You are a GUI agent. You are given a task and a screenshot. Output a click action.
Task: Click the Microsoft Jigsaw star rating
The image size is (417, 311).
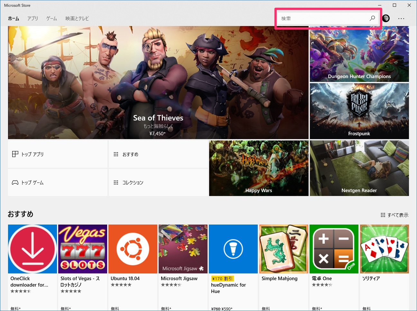pyautogui.click(x=171, y=285)
